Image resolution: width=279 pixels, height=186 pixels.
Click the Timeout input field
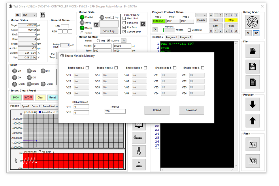[x=115, y=111]
